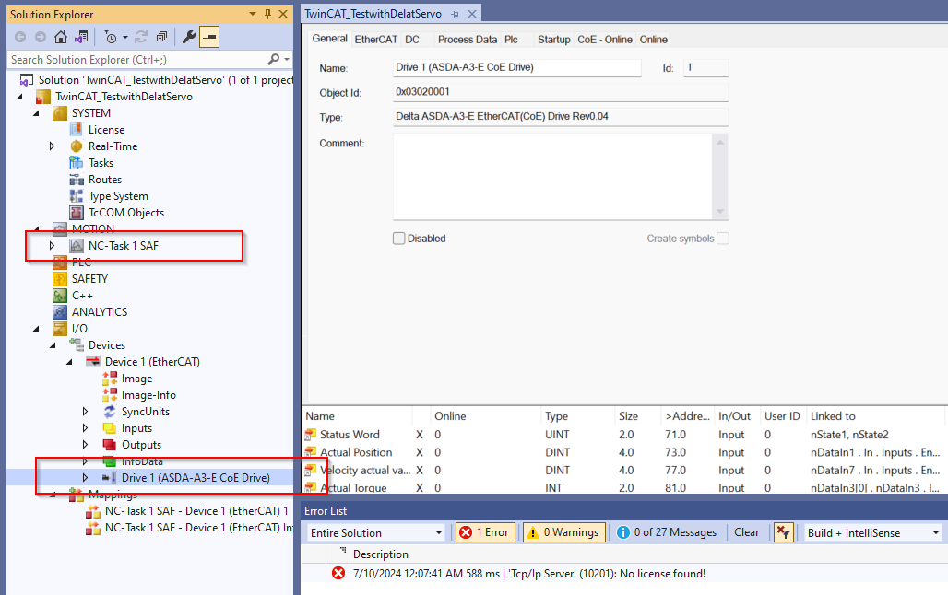Toggle the Disabled checkbox
Screen dimensions: 948x595
click(399, 239)
